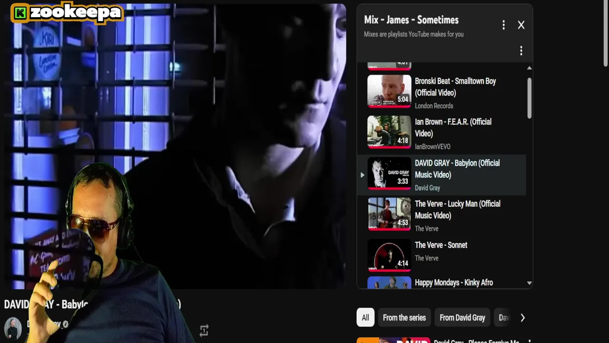Select 'From the series' filter chip
This screenshot has height=343, width=609.
point(404,318)
